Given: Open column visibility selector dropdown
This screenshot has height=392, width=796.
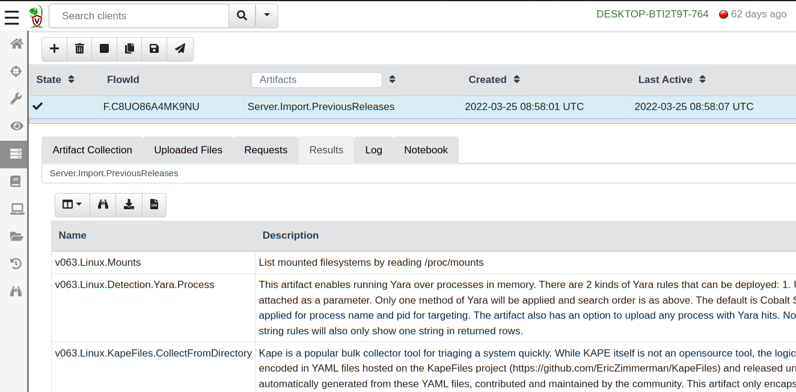Looking at the screenshot, I should coord(72,204).
